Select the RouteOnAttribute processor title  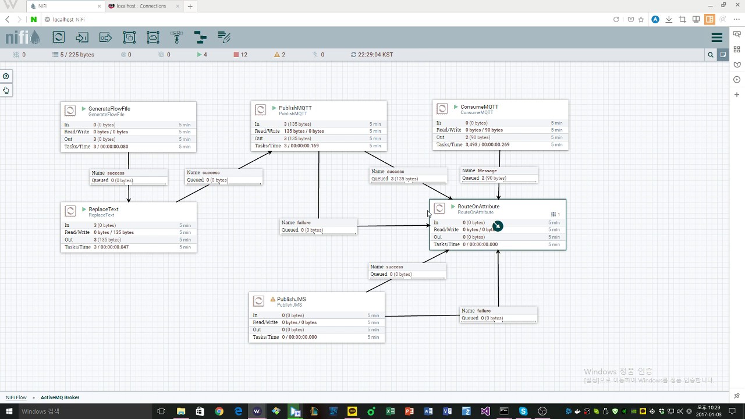pyautogui.click(x=478, y=207)
